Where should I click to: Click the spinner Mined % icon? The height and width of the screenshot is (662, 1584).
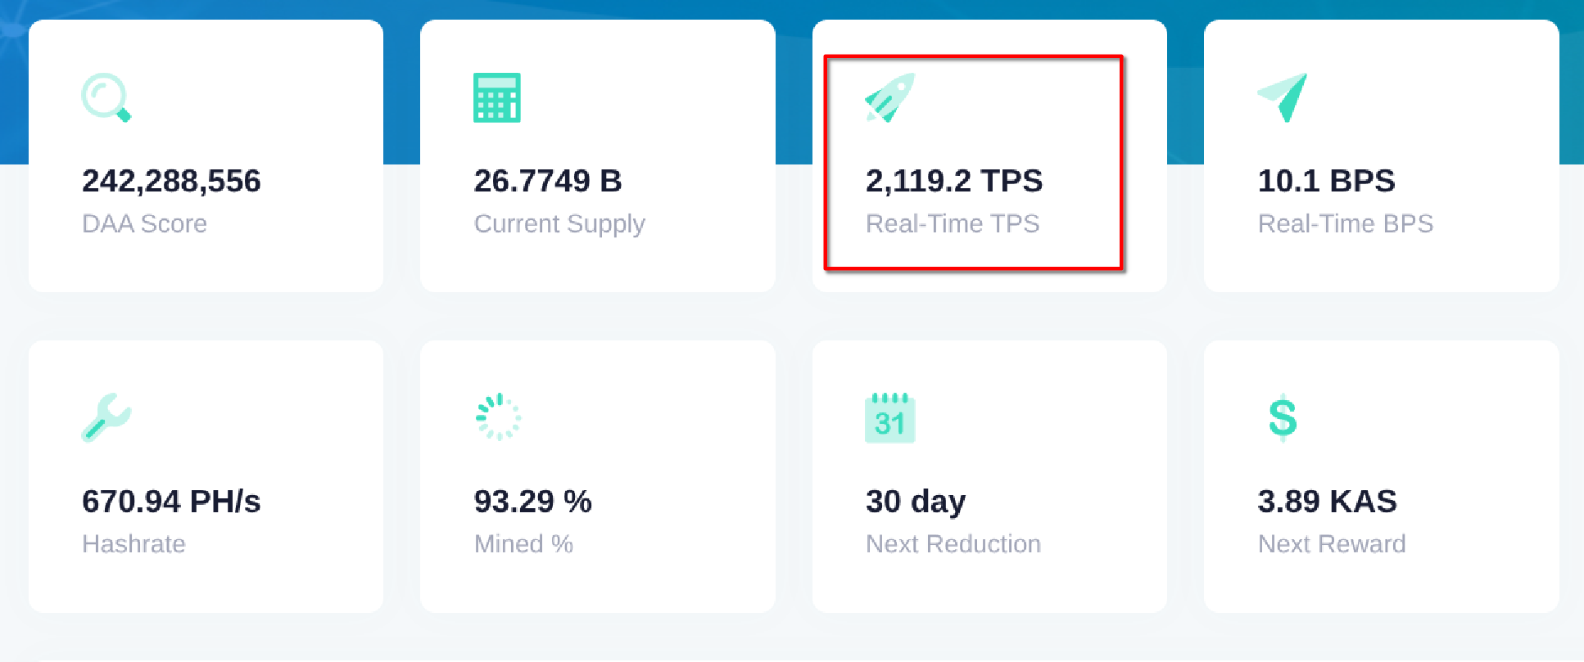click(497, 417)
